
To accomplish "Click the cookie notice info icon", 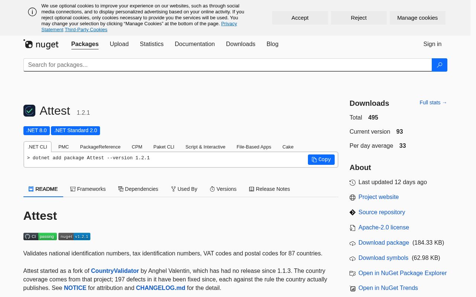I will [x=32, y=12].
